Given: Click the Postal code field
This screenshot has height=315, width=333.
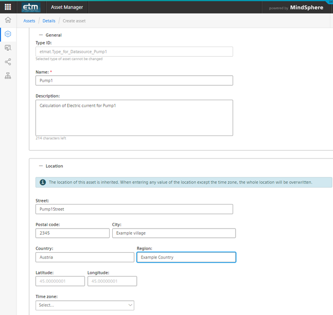Looking at the screenshot, I should point(72,233).
